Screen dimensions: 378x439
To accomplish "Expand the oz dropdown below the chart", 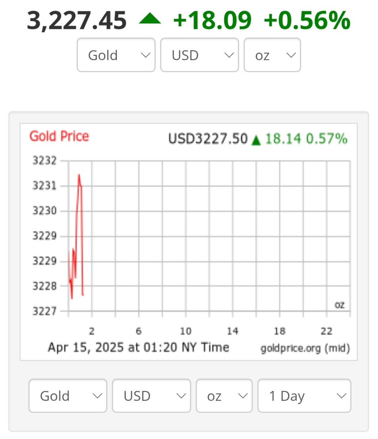I will click(x=224, y=396).
